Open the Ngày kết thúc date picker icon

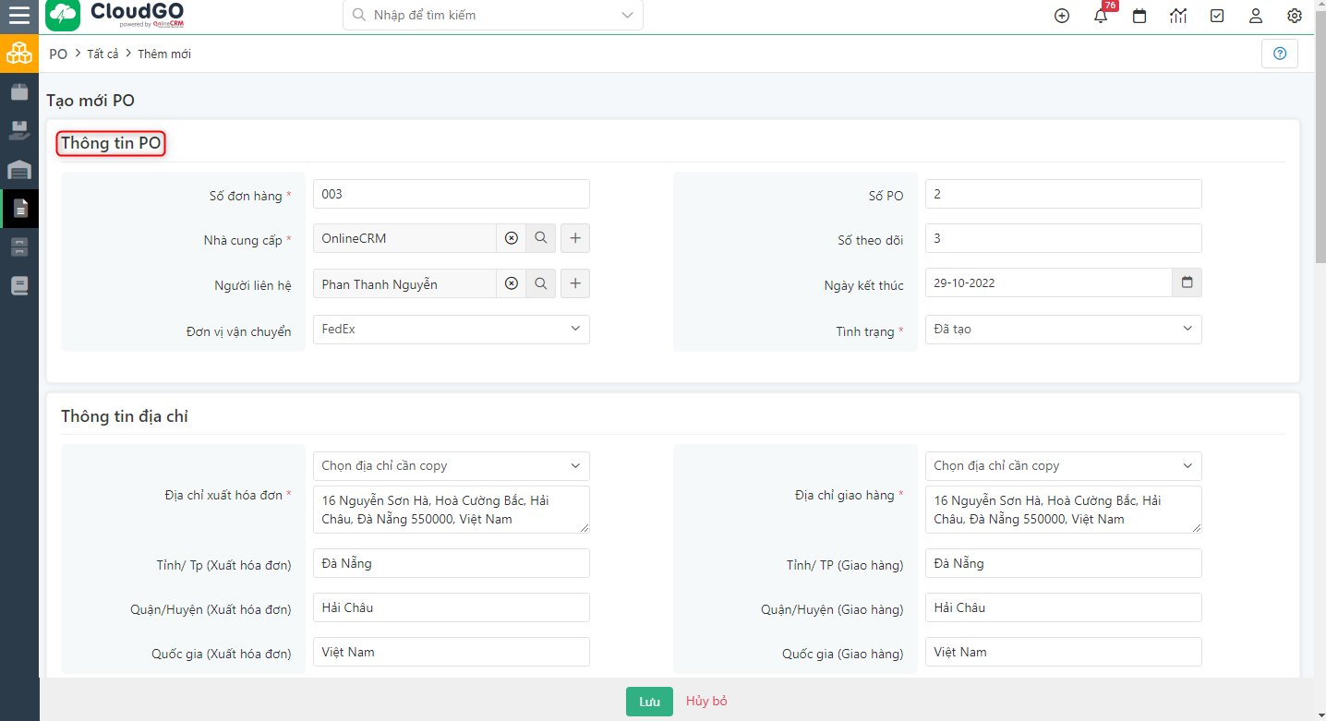pyautogui.click(x=1187, y=282)
